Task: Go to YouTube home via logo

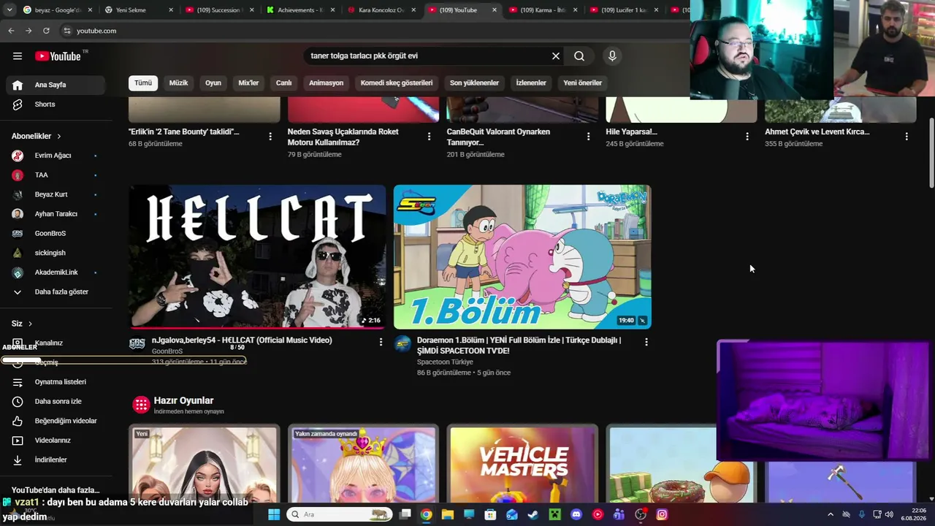Action: coord(58,56)
